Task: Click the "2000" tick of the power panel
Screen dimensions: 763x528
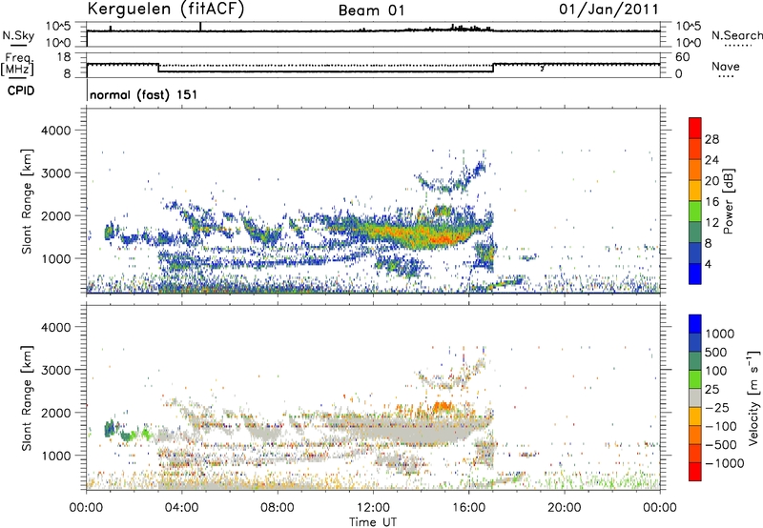Action: 56,215
